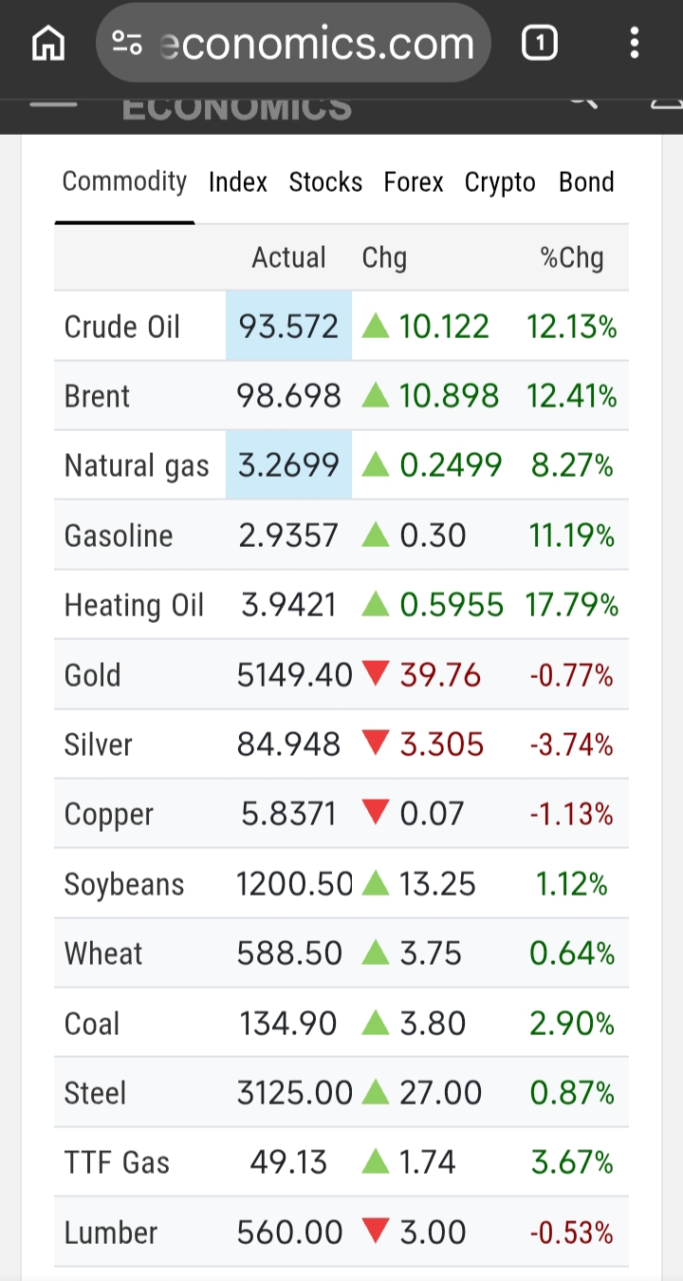Select the Forex tab
Viewport: 683px width, 1281px height.
click(414, 182)
